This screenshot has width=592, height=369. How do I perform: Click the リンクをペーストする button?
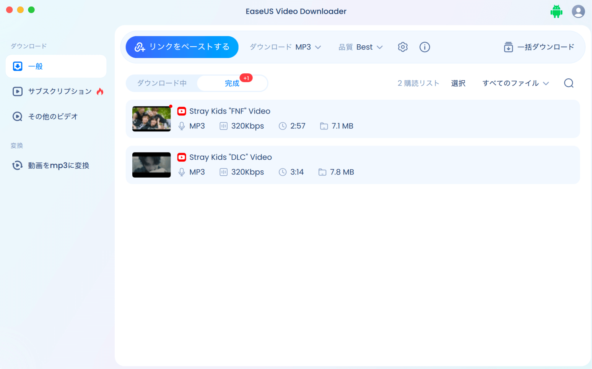(x=182, y=47)
